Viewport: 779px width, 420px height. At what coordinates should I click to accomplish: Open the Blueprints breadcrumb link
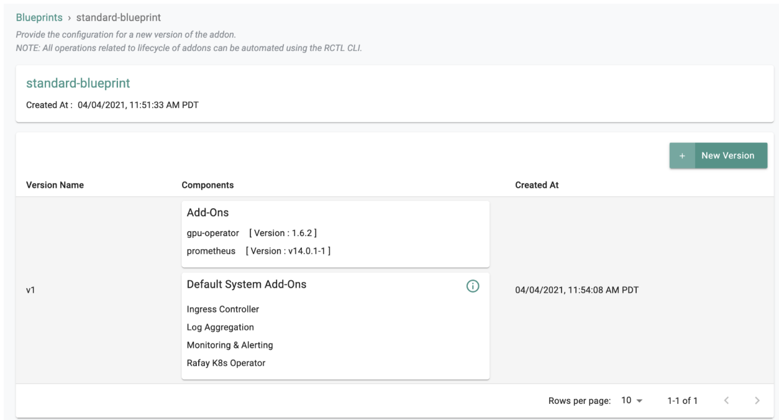(x=39, y=16)
